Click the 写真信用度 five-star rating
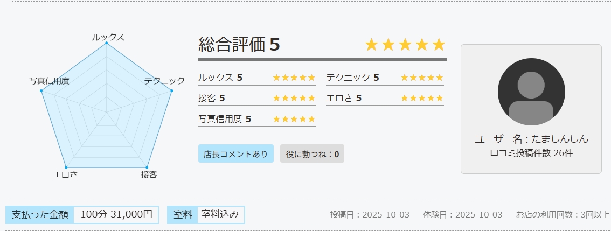The image size is (611, 231). pyautogui.click(x=294, y=119)
